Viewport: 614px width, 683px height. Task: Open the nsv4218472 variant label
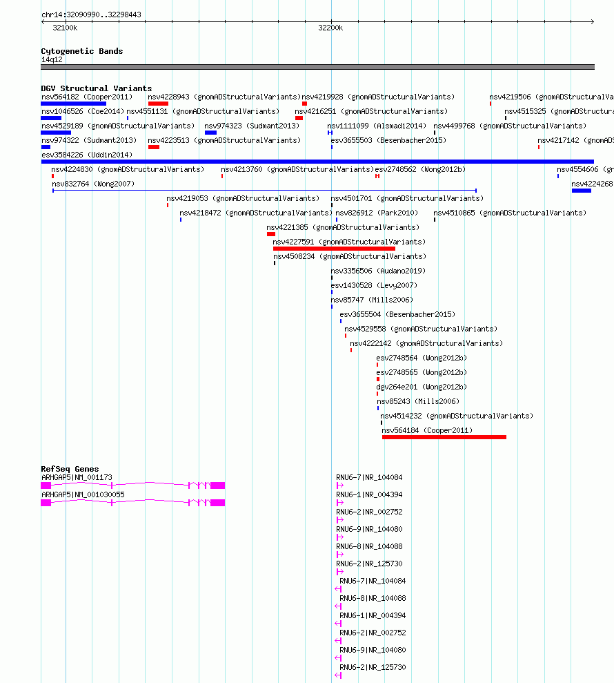256,213
